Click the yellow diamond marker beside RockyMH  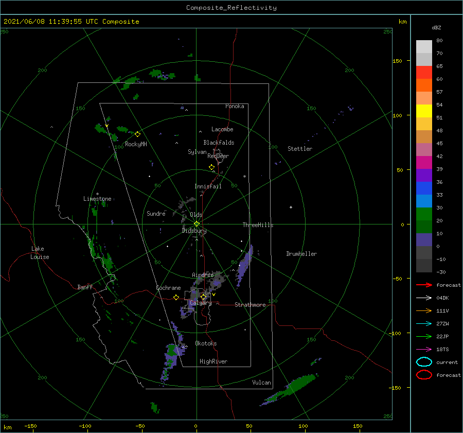pyautogui.click(x=137, y=134)
